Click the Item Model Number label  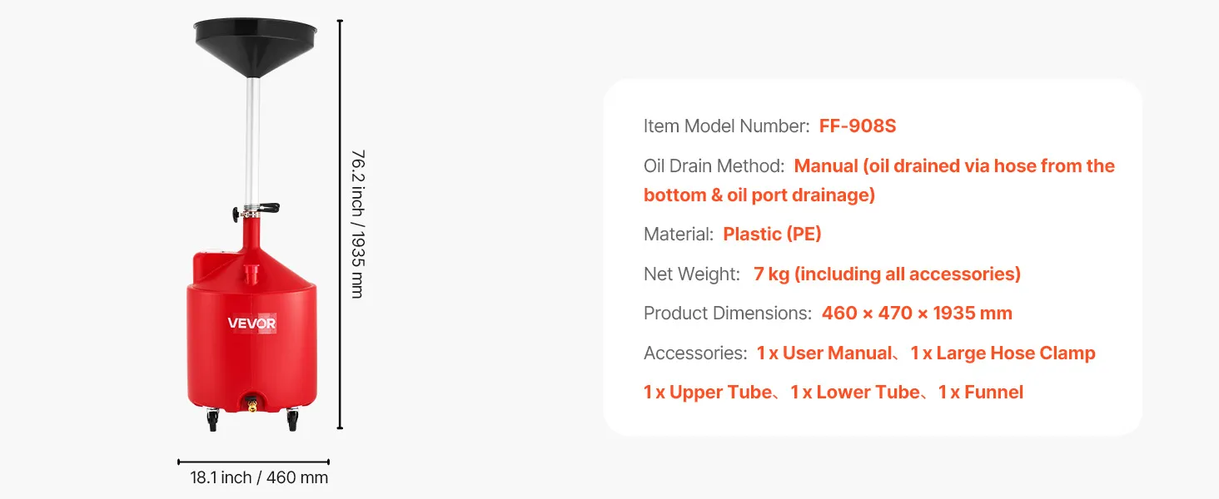(726, 126)
